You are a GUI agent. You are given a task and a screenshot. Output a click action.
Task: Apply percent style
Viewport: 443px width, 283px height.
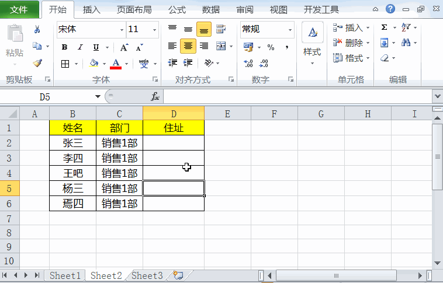tap(271, 47)
